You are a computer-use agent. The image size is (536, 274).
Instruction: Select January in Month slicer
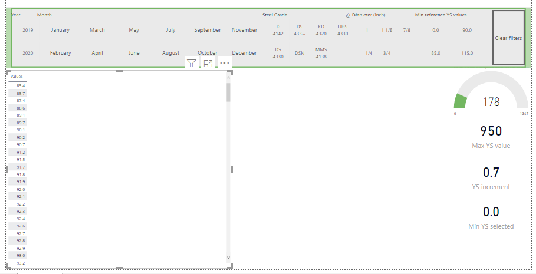coord(60,30)
